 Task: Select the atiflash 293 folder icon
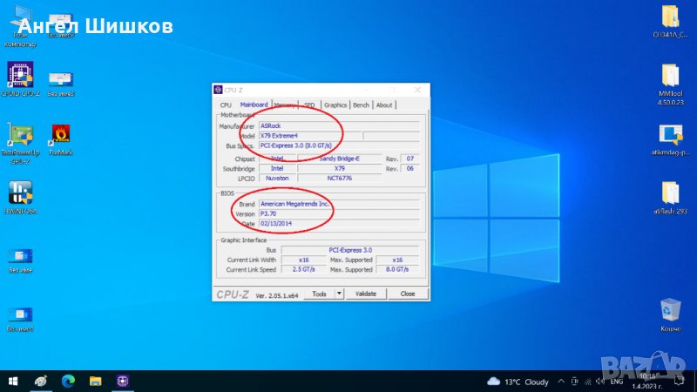[x=670, y=195]
